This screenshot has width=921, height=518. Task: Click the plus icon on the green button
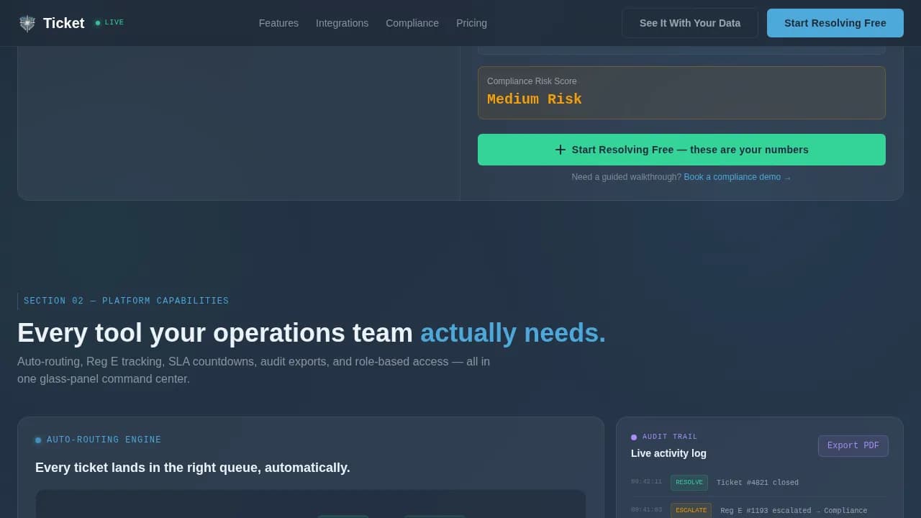click(x=561, y=150)
